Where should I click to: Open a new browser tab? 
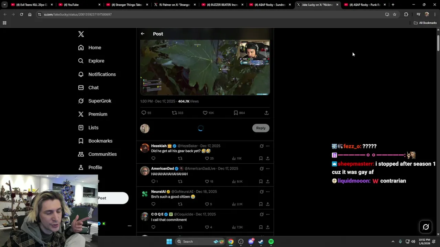click(x=393, y=4)
